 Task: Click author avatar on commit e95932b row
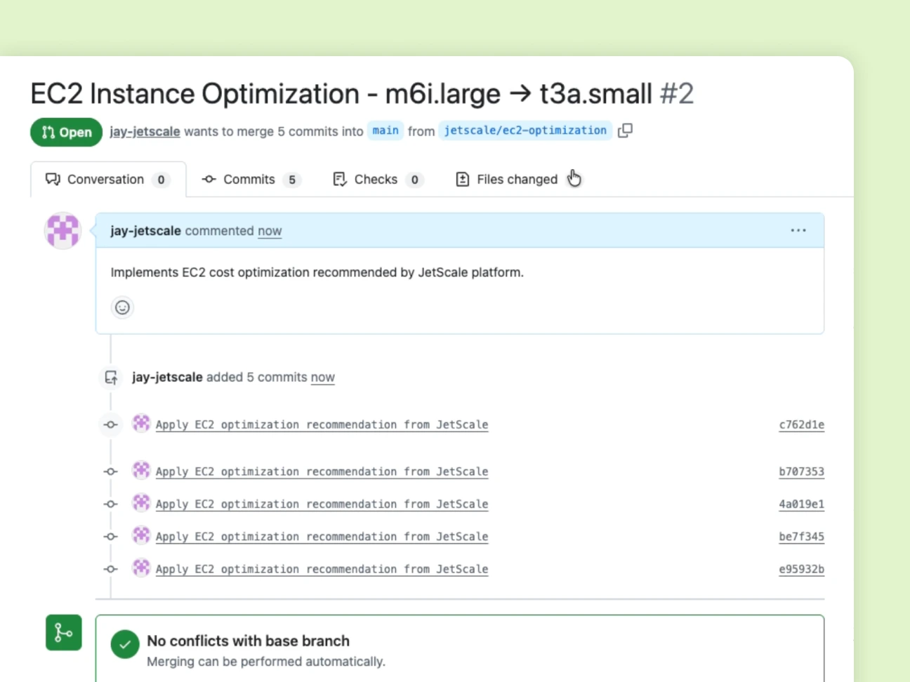(141, 568)
